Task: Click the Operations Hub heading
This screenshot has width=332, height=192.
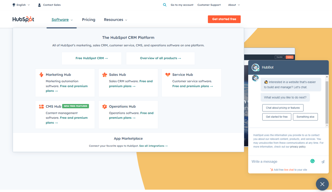Action: (122, 106)
